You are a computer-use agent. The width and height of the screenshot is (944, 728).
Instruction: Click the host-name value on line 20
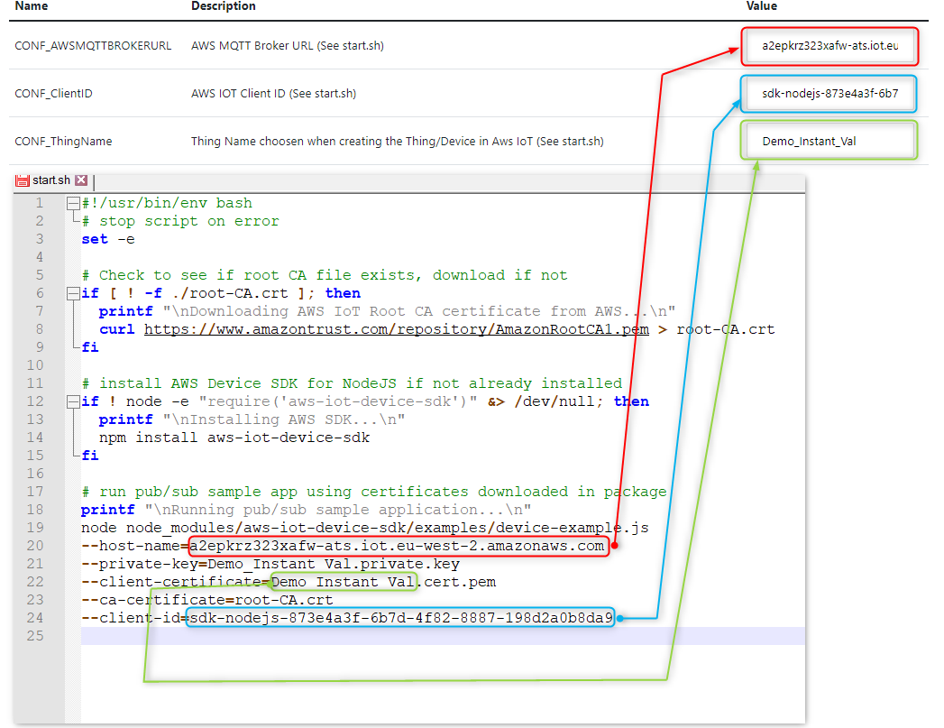click(397, 546)
